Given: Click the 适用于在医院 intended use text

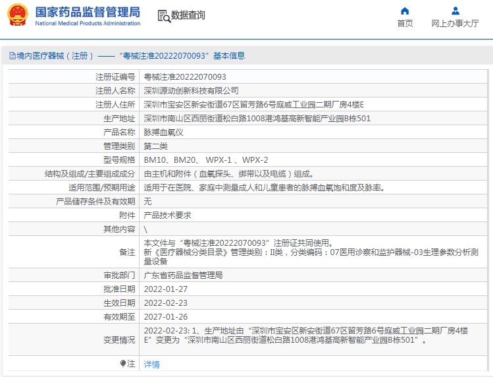Looking at the screenshot, I should point(265,188).
